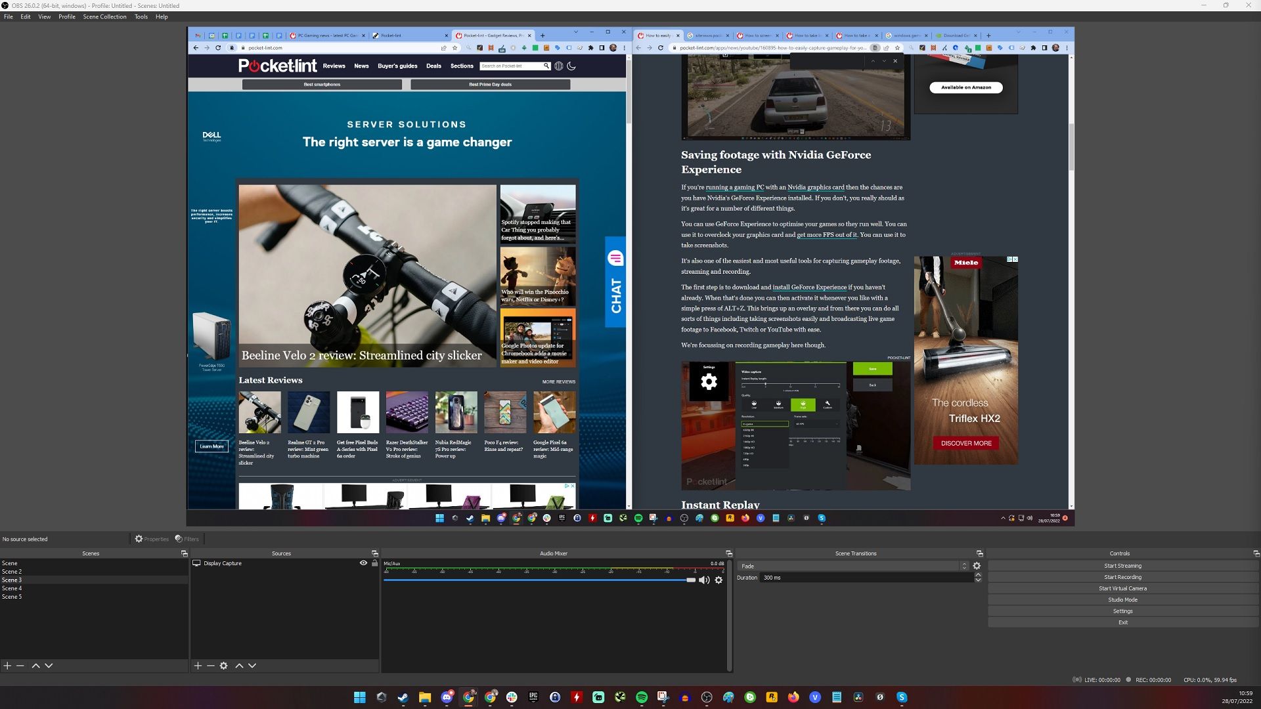Click the '0.0 dB' level readout

(717, 563)
